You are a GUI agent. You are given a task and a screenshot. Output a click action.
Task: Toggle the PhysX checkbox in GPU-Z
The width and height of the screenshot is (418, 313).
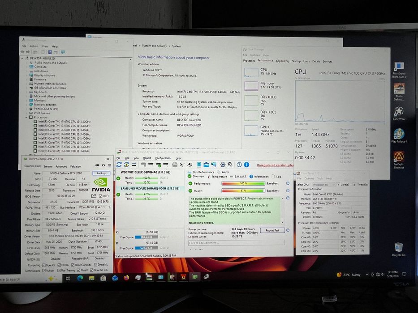(78, 271)
